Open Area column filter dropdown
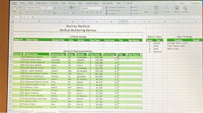This screenshot has width=203, height=113. click(x=76, y=54)
